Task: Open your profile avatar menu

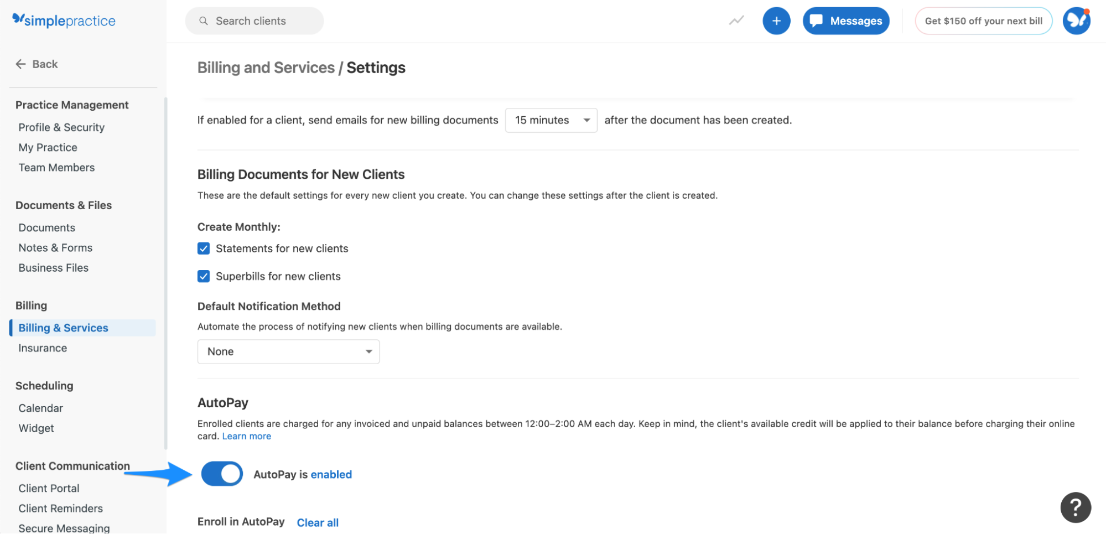Action: click(1076, 20)
